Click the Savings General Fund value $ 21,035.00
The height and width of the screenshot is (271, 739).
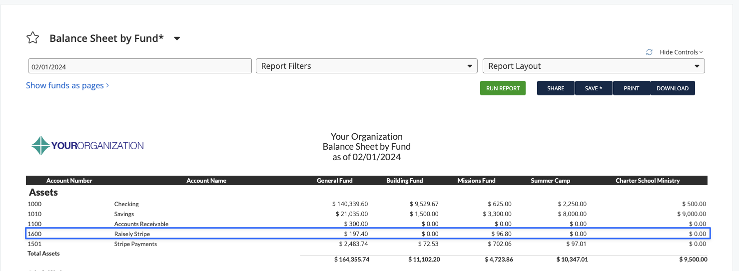tap(352, 214)
